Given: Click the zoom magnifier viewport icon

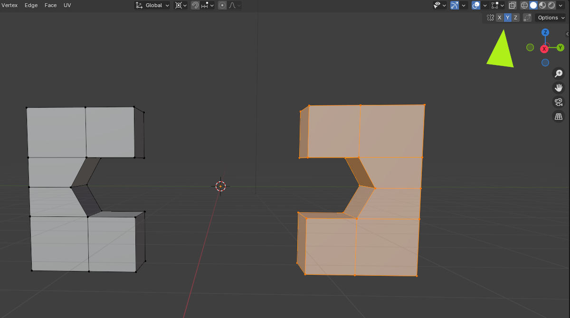Looking at the screenshot, I should (559, 74).
